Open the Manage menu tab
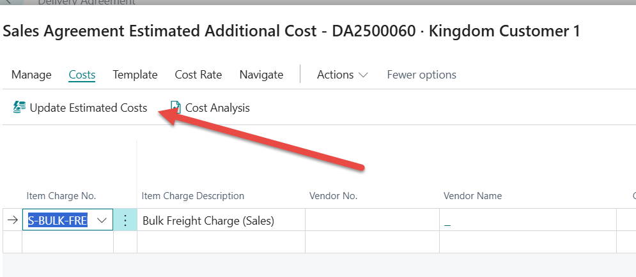 point(31,75)
